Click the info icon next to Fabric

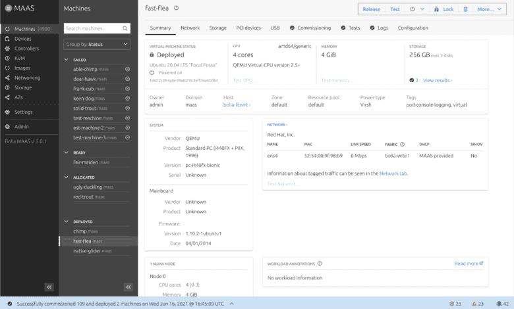coord(402,144)
